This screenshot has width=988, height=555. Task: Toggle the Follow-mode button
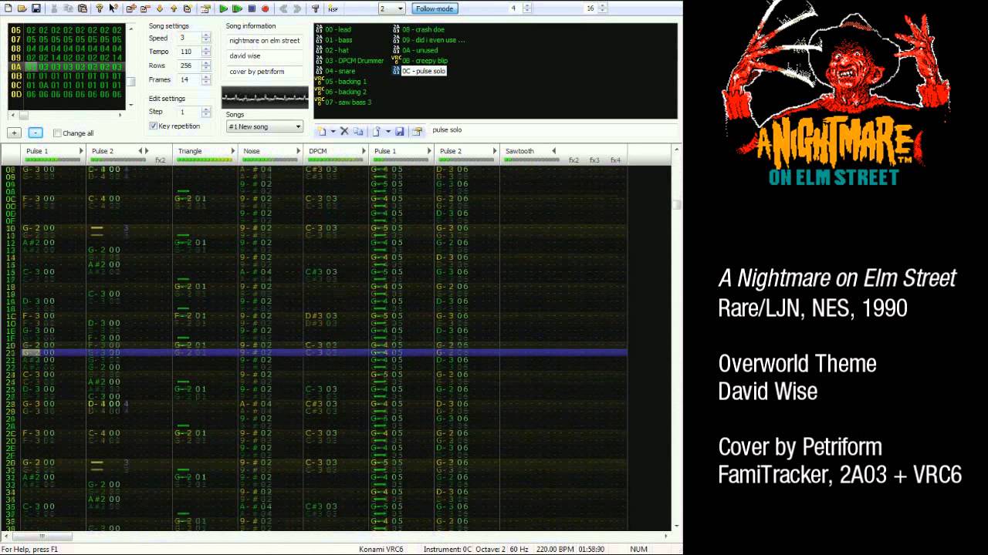(435, 8)
